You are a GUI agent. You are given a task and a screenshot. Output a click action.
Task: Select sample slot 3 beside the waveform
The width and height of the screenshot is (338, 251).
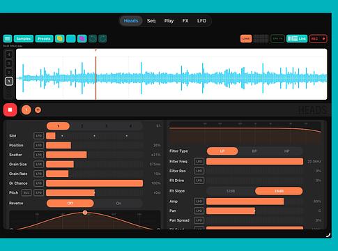[x=9, y=63]
